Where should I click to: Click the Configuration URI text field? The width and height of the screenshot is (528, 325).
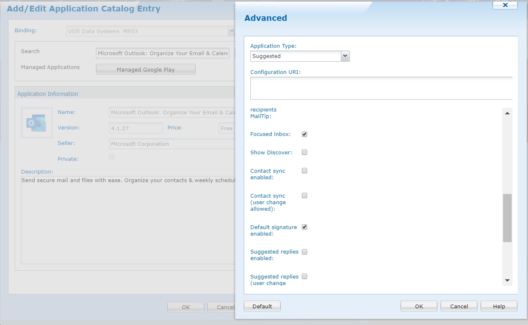381,88
